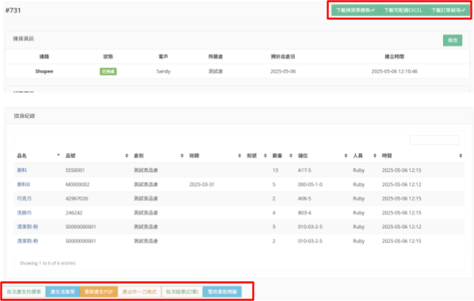474x301 pixels.
Task: Click the green 修改 edit button
Action: [453, 40]
